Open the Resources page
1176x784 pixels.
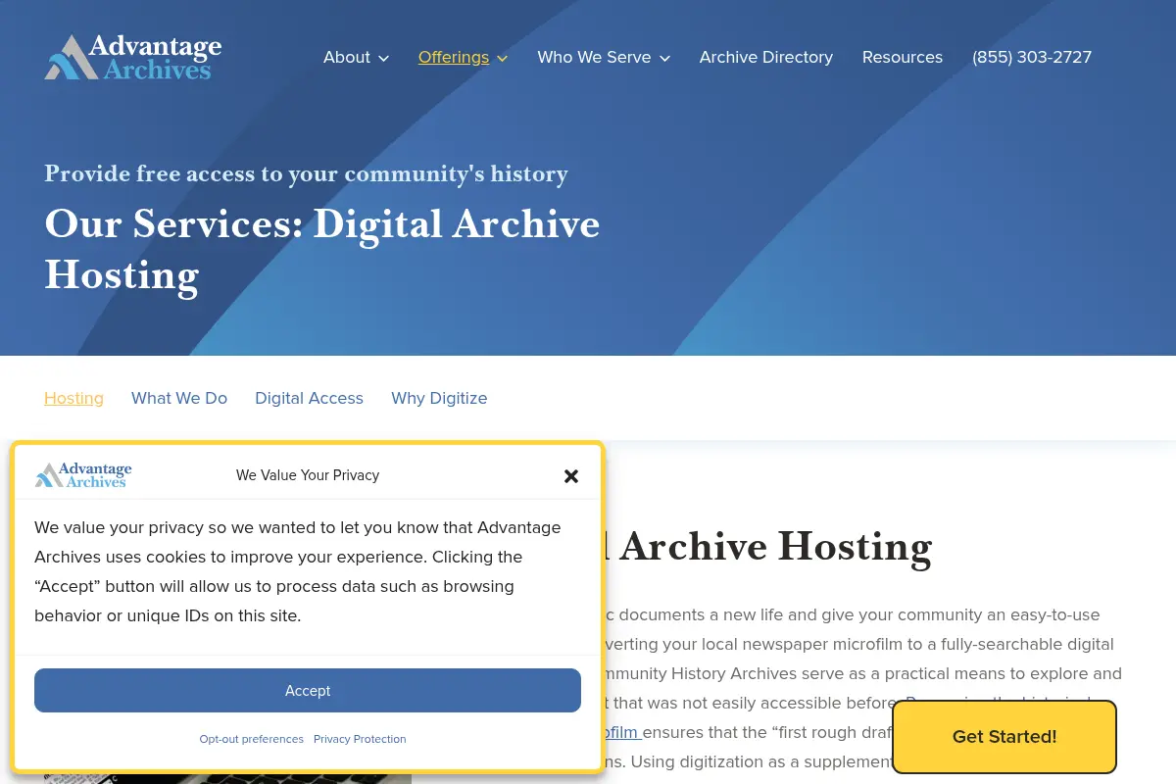coord(903,57)
